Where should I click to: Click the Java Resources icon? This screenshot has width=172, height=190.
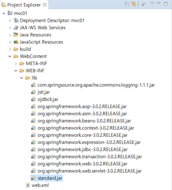pyautogui.click(x=16, y=34)
